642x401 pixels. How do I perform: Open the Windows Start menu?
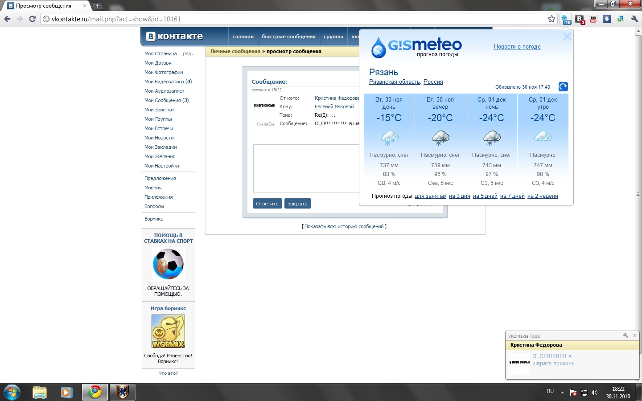point(12,393)
